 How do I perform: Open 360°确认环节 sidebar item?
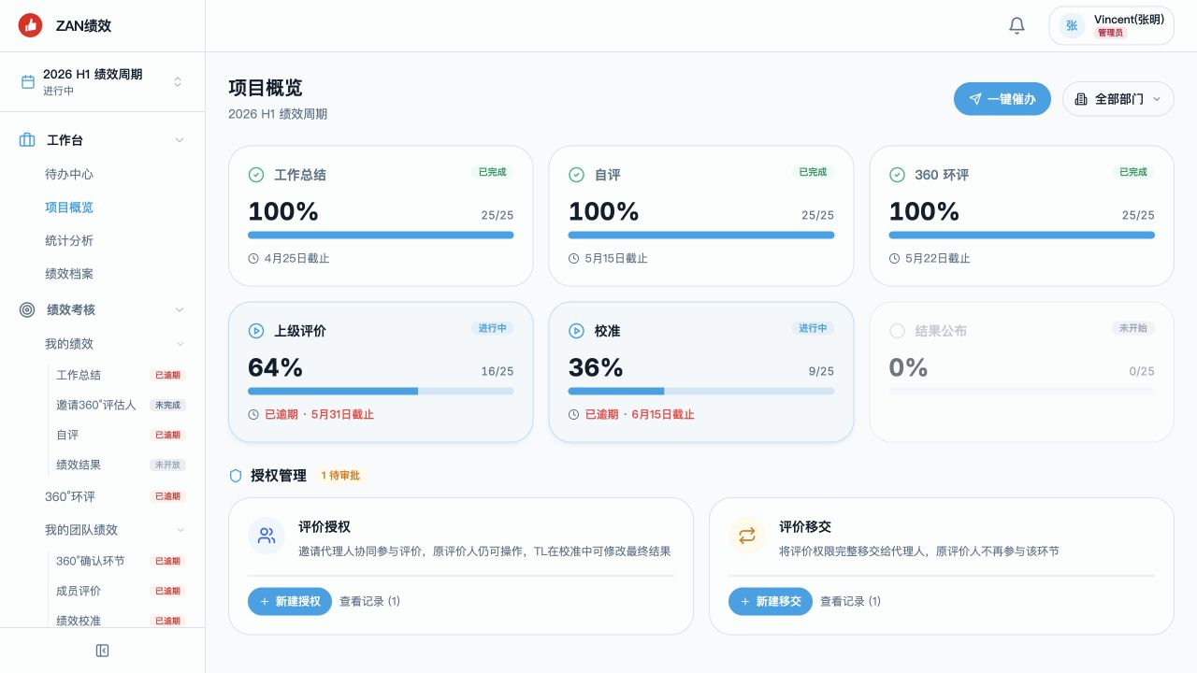point(91,561)
